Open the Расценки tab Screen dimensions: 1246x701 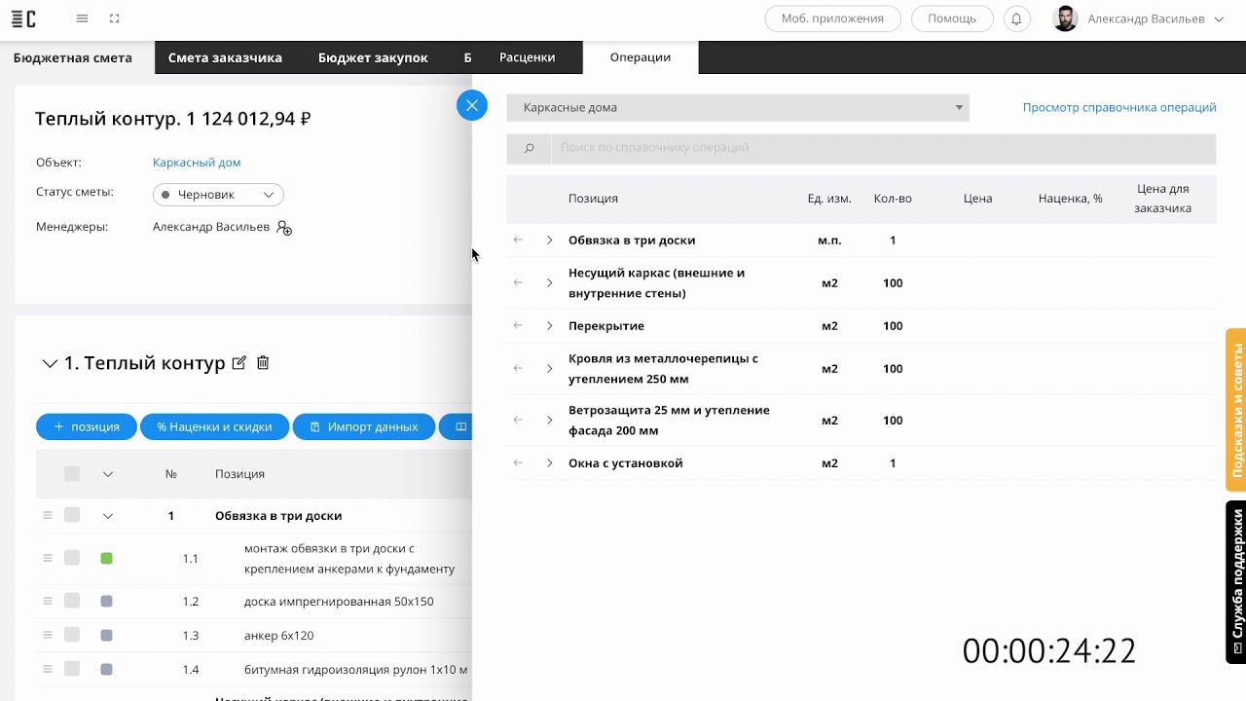tap(527, 57)
